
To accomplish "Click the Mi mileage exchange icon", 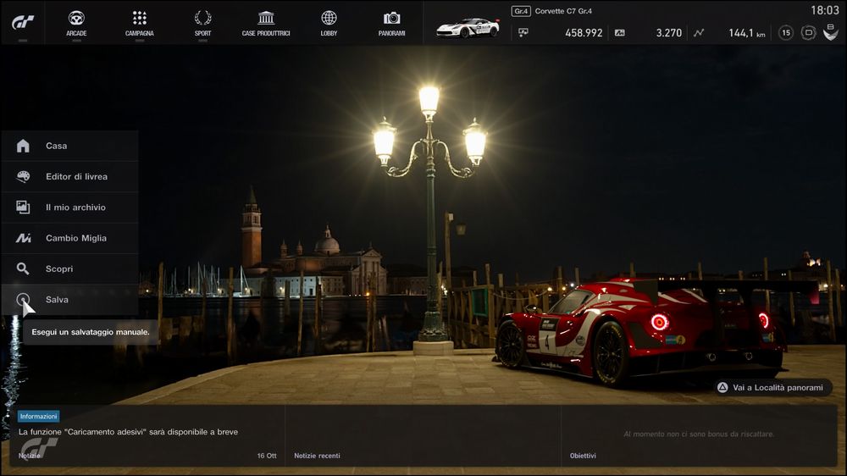I will [23, 238].
